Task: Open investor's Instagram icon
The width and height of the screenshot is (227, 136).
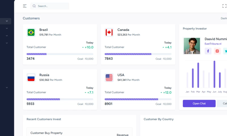Action: pos(217,51)
